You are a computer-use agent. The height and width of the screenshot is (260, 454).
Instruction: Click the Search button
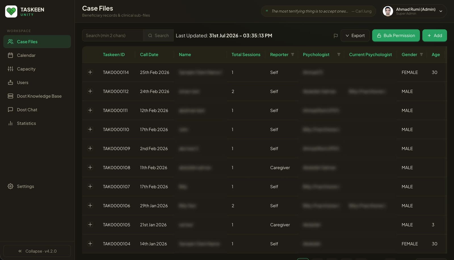coord(158,35)
